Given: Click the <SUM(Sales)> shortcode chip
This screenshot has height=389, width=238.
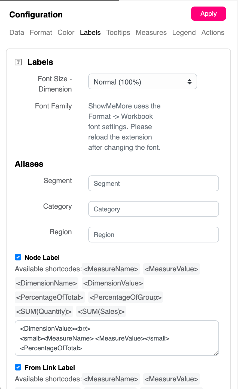Looking at the screenshot, I should click(101, 311).
